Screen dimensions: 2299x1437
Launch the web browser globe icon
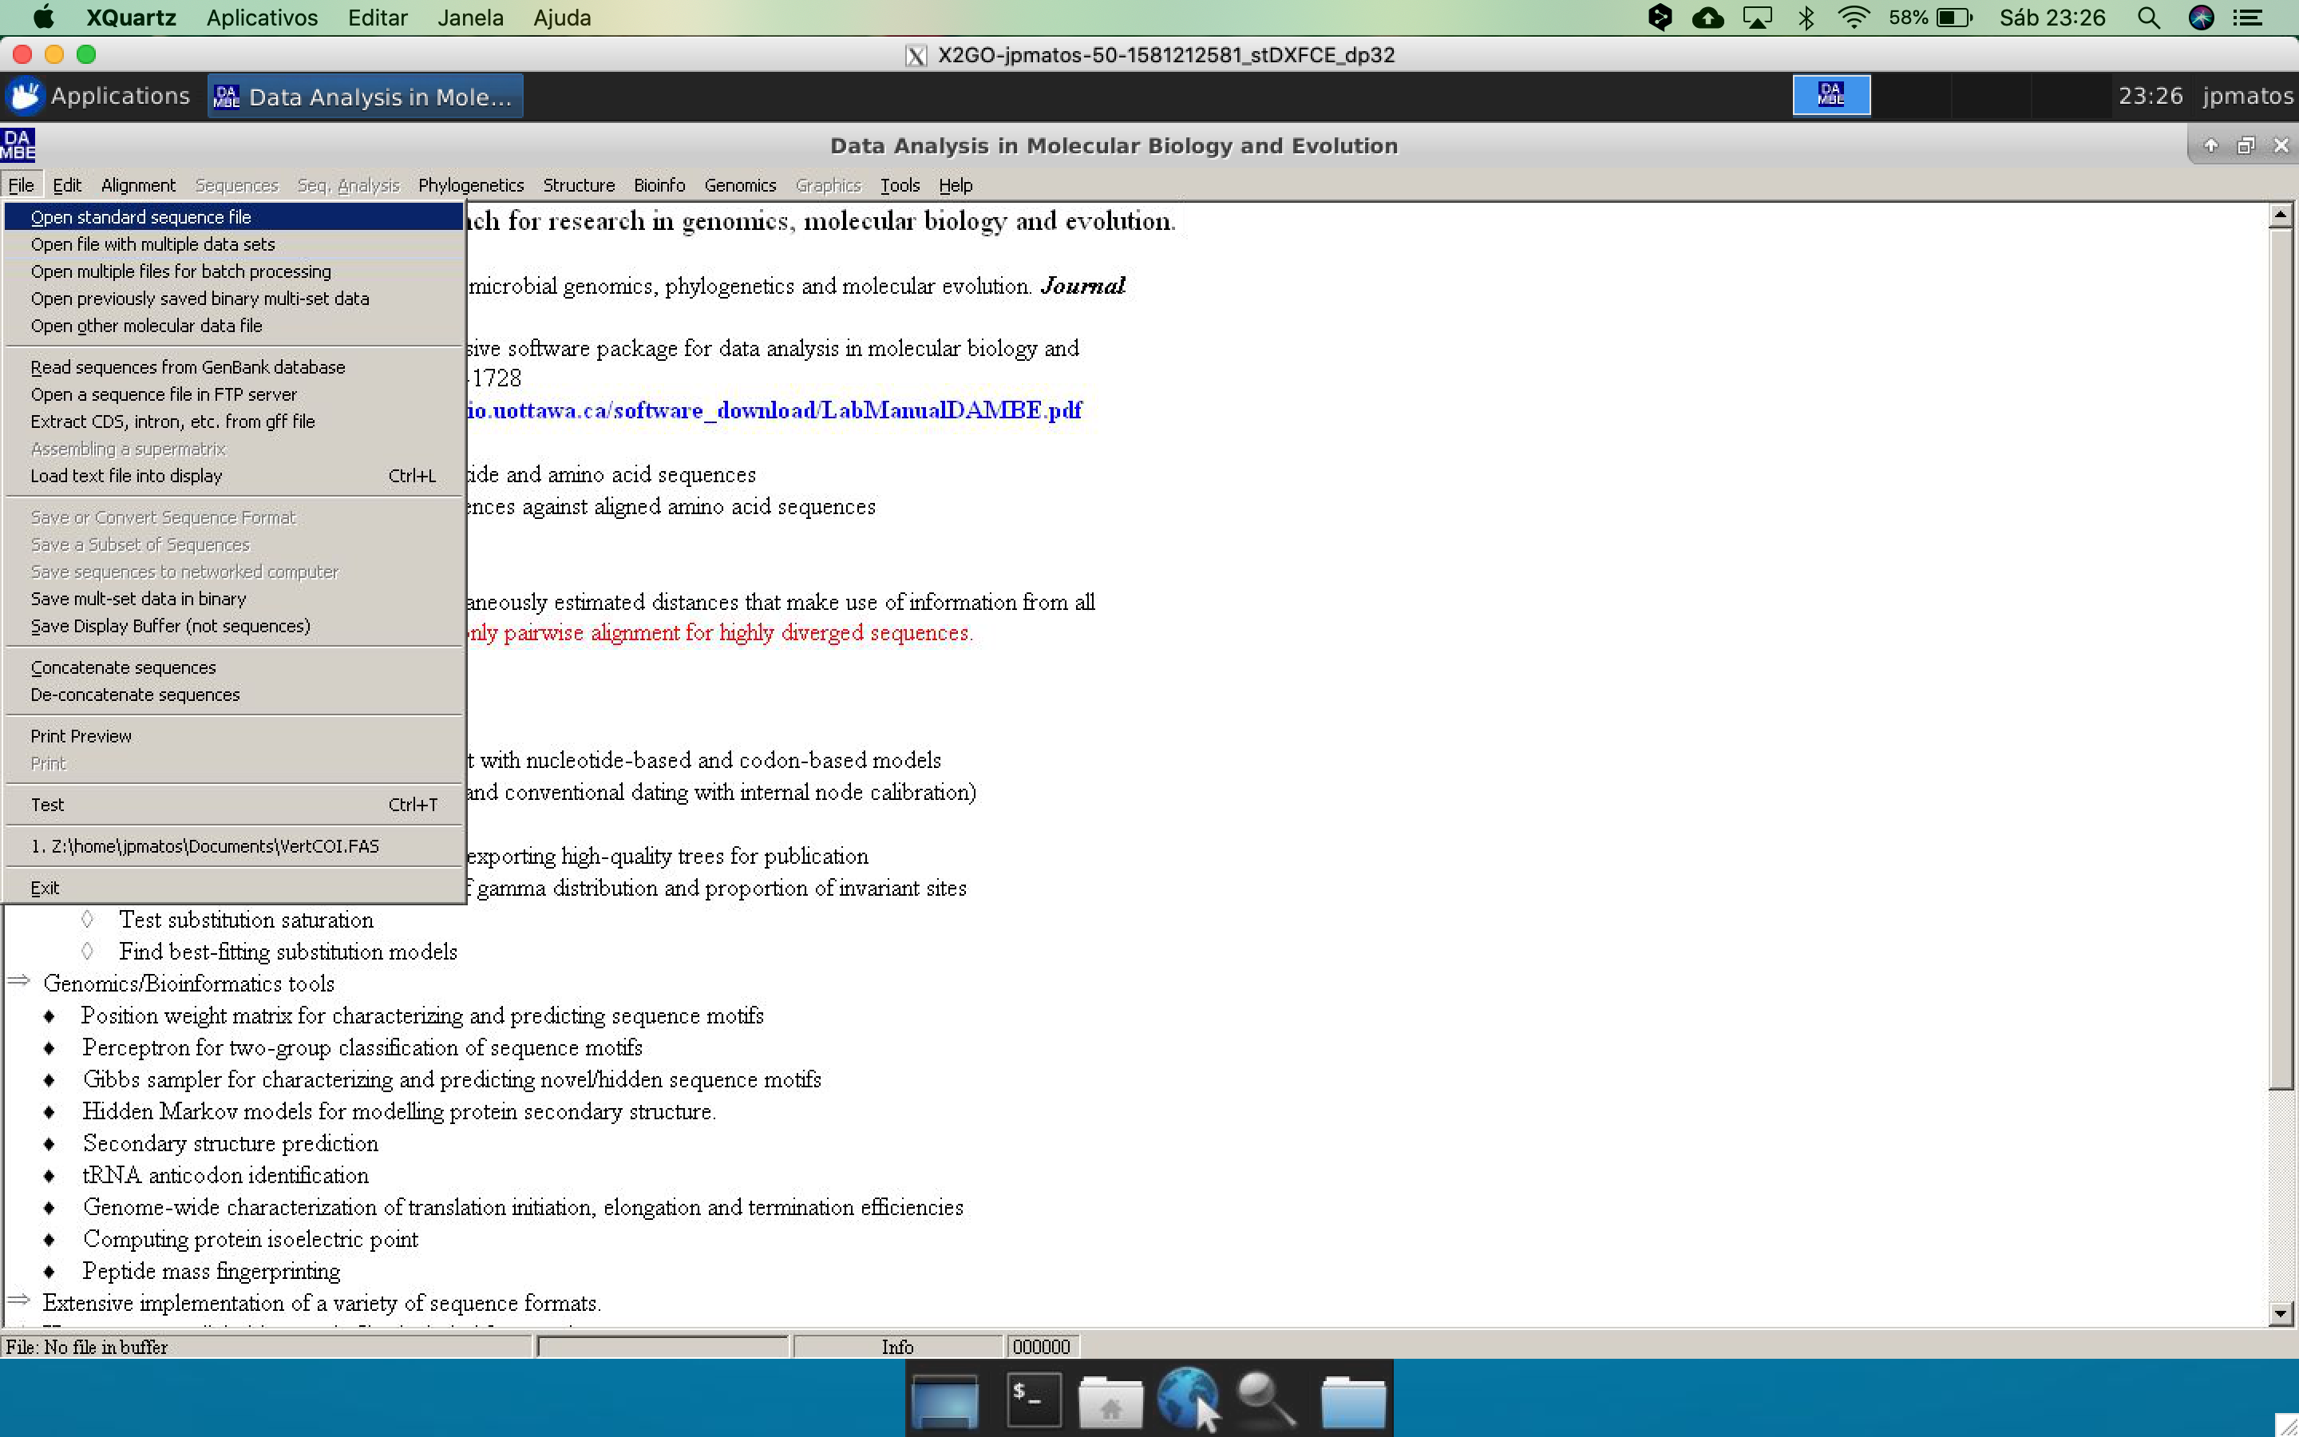[x=1186, y=1398]
